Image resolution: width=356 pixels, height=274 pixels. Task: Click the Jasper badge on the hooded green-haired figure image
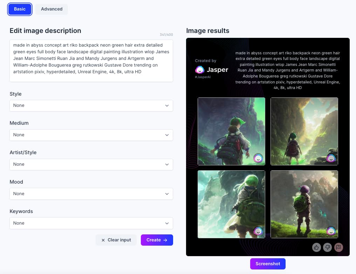click(x=258, y=158)
